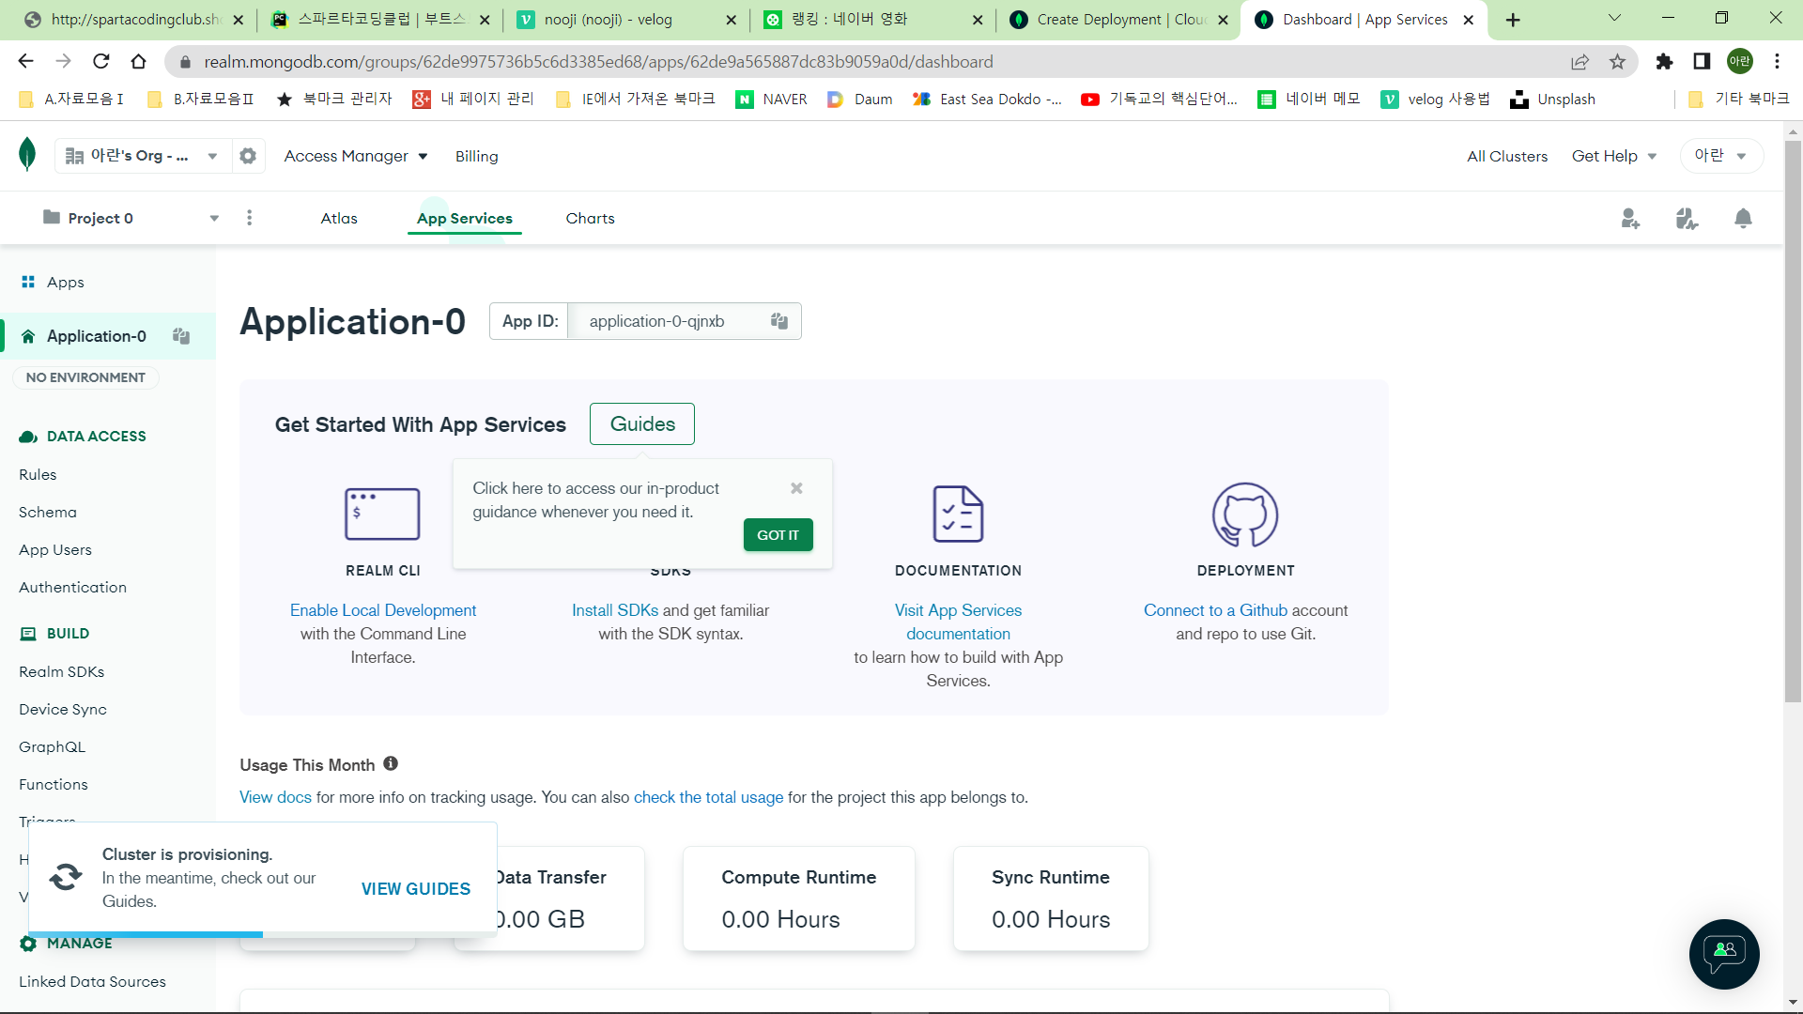Follow the Install SDKs link
The image size is (1803, 1014).
(x=615, y=610)
